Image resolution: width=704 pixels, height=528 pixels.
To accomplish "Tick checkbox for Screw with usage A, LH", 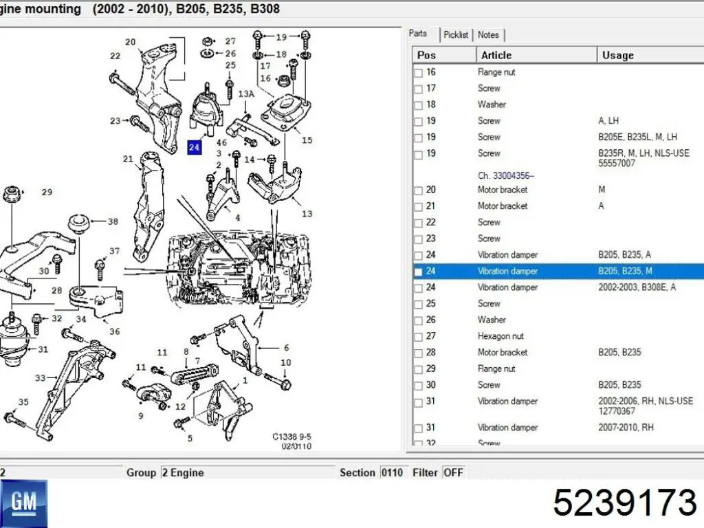I will [419, 121].
